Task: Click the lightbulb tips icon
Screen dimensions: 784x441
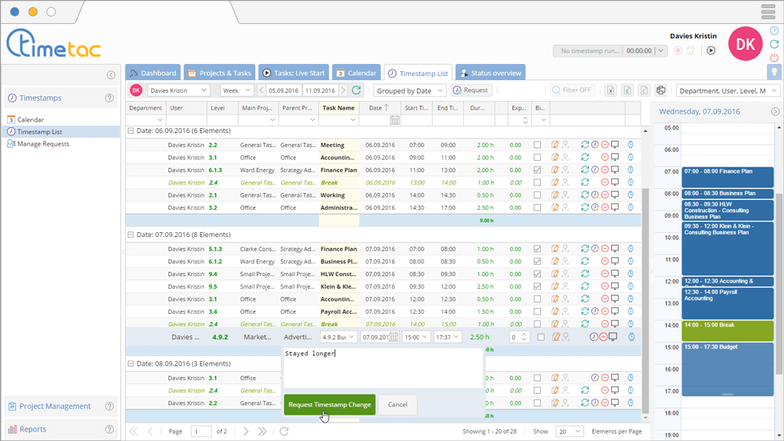Action: (774, 72)
